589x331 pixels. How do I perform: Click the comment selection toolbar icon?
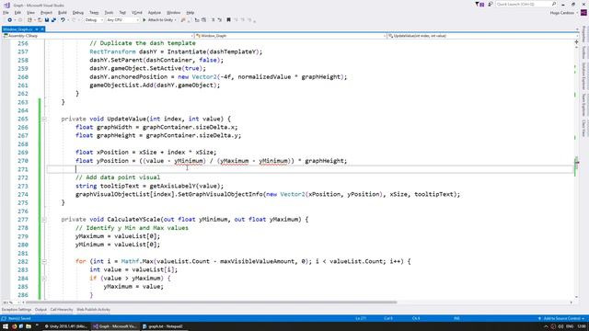(213, 20)
